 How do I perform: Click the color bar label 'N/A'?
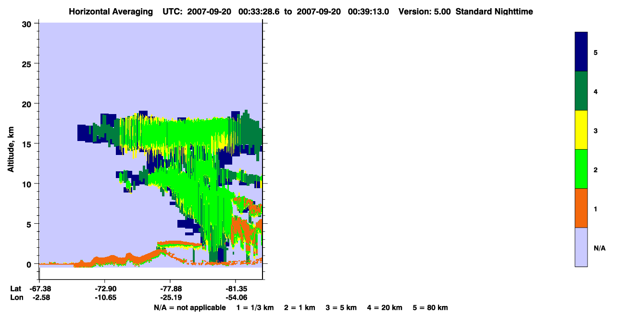point(599,248)
